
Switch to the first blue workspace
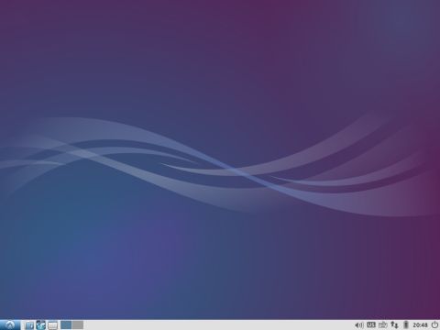point(66,324)
